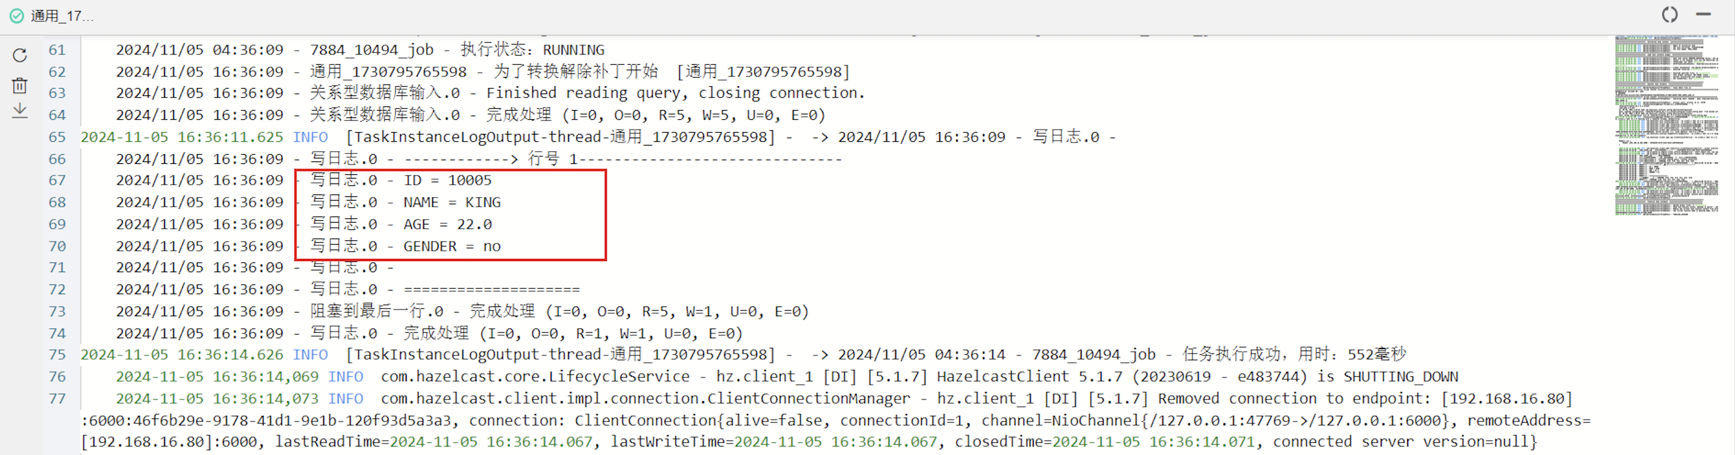Click line number 75 in the gutter
The height and width of the screenshot is (455, 1735).
tap(58, 355)
